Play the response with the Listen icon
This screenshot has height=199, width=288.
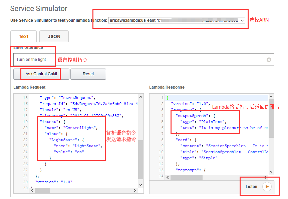tap(267, 187)
